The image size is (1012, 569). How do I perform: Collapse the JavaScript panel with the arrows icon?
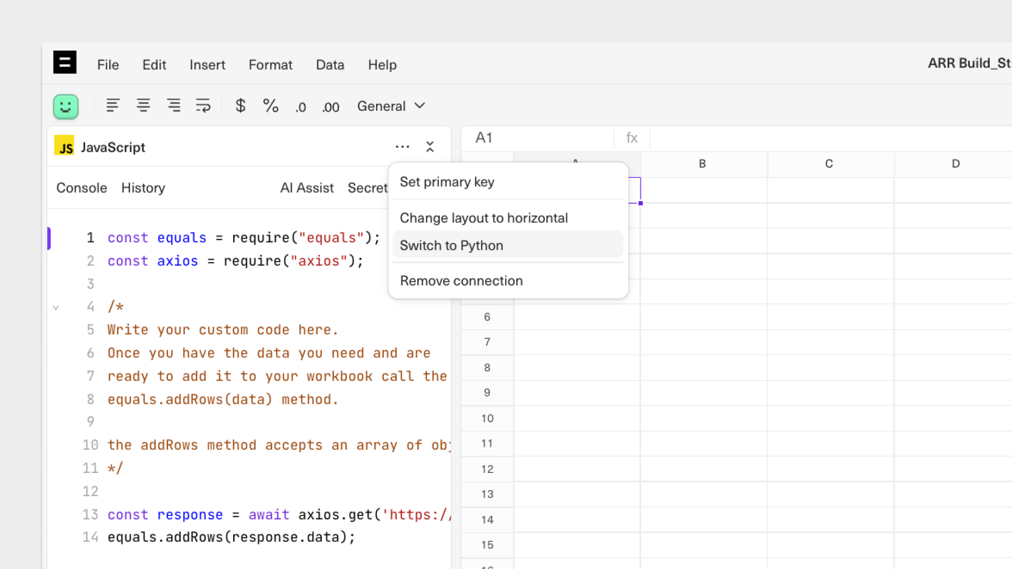[x=430, y=147]
